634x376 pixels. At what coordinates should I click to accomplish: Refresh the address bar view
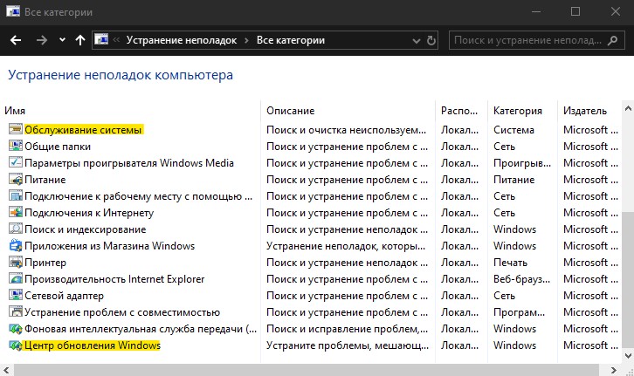coord(431,40)
